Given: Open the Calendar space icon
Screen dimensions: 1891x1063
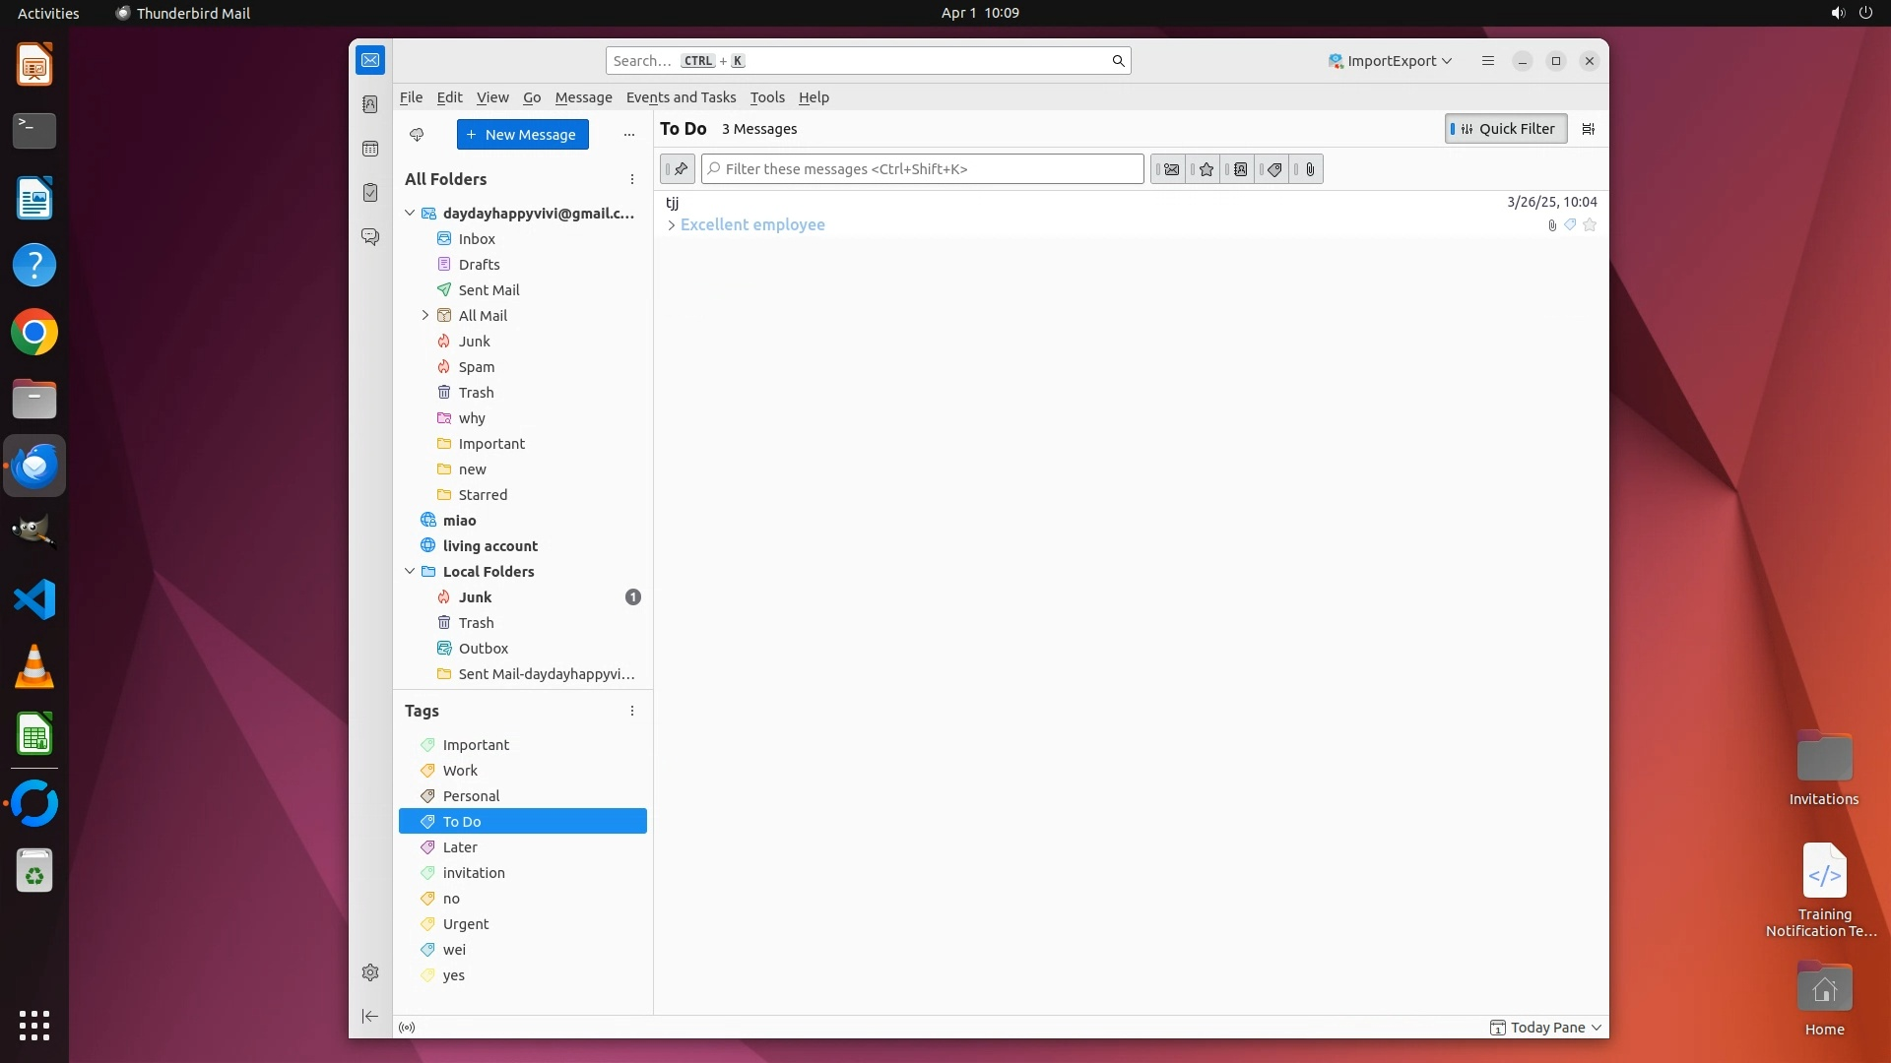Looking at the screenshot, I should coord(370,149).
